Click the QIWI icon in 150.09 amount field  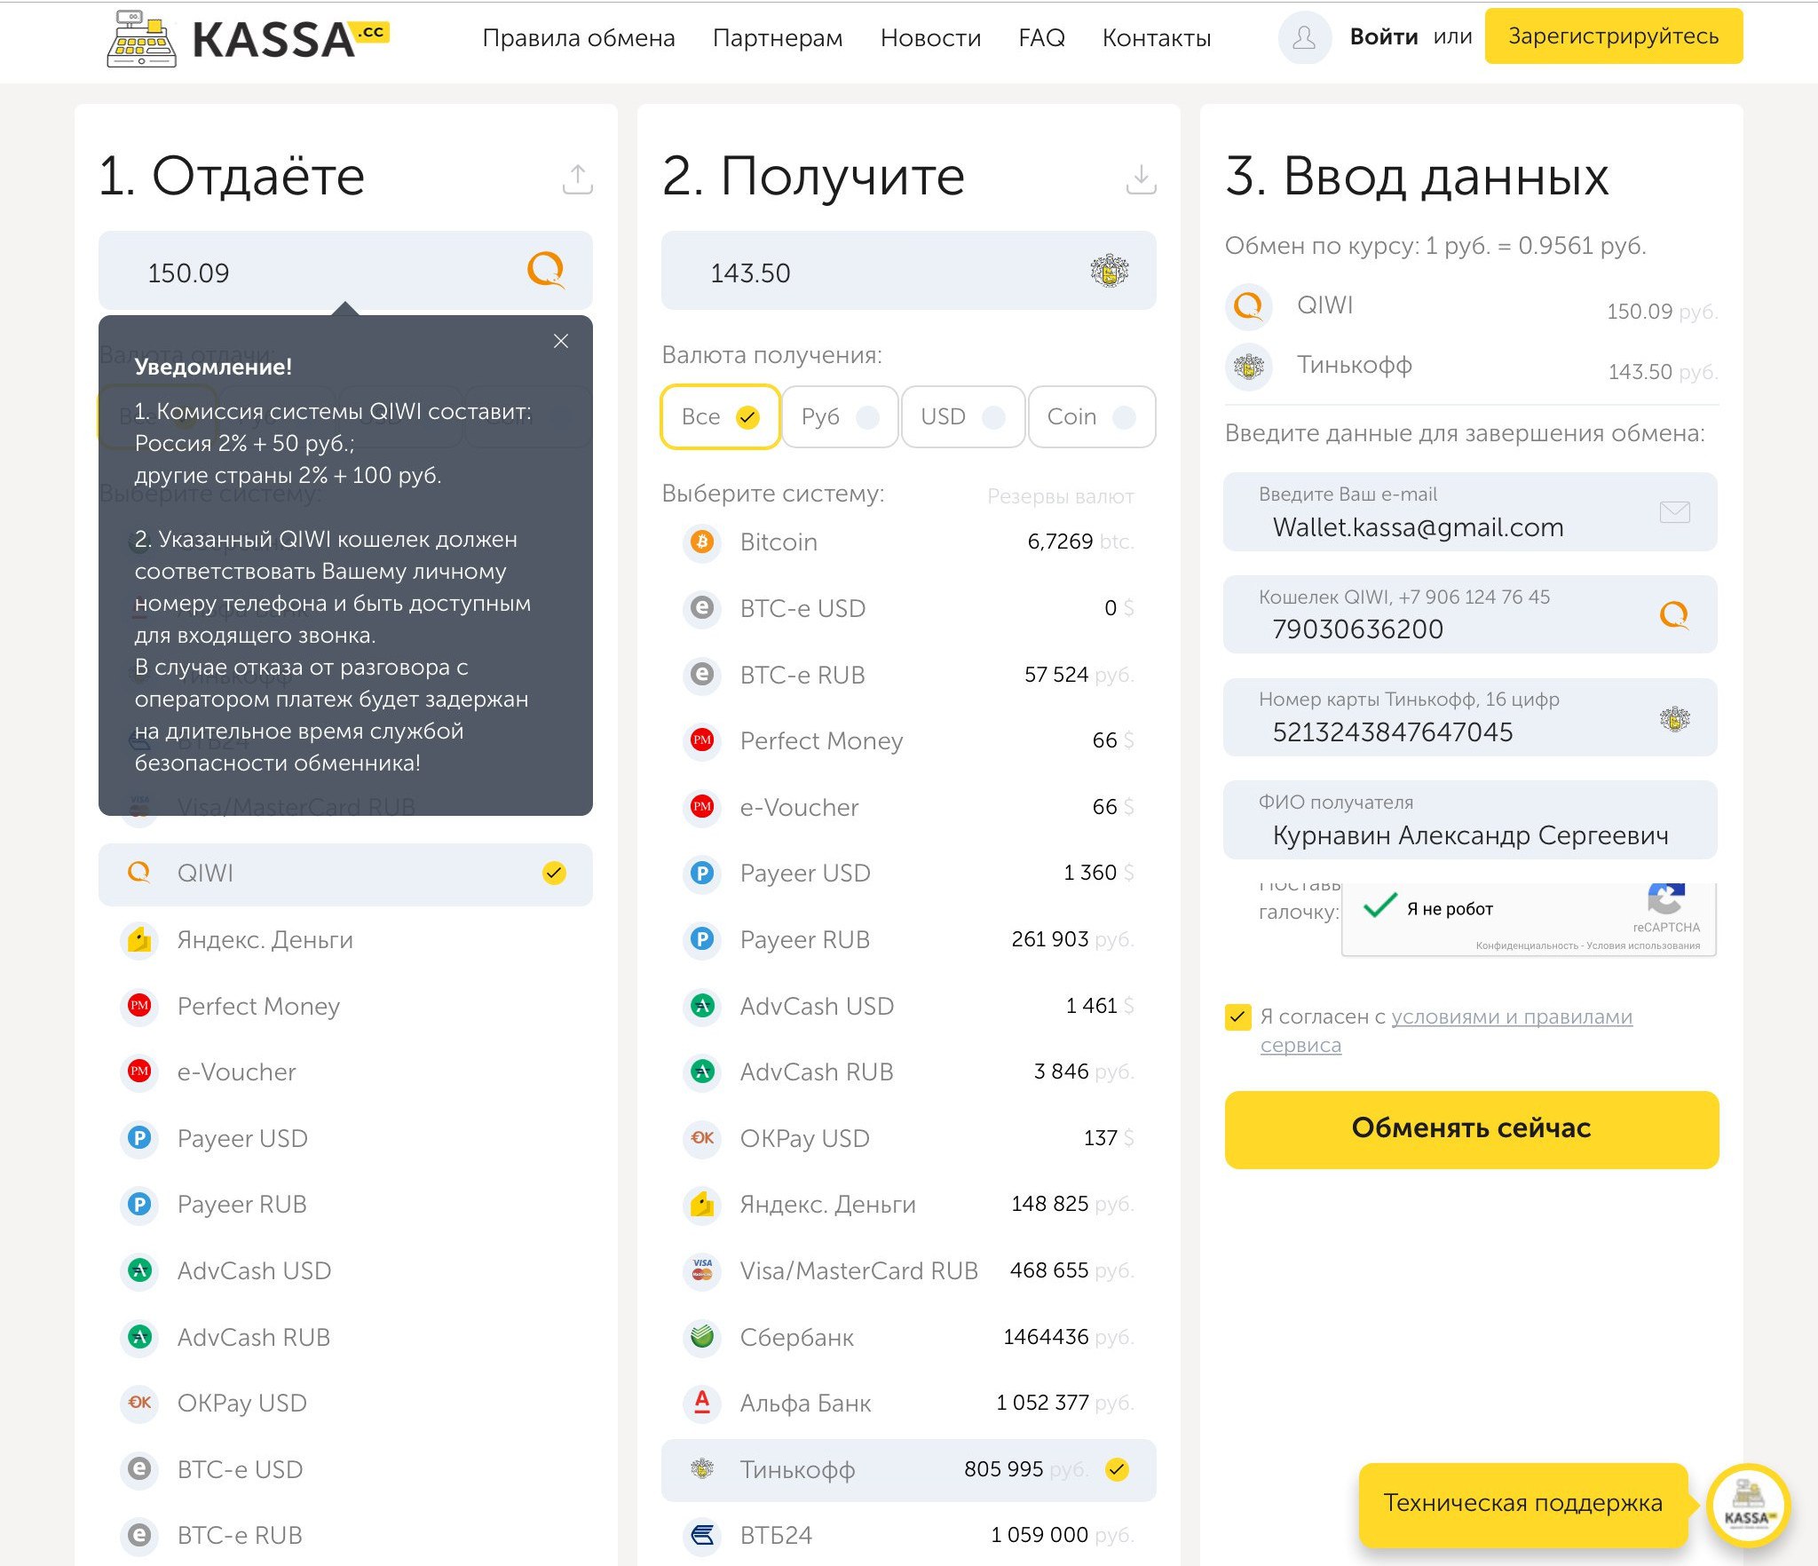point(546,270)
